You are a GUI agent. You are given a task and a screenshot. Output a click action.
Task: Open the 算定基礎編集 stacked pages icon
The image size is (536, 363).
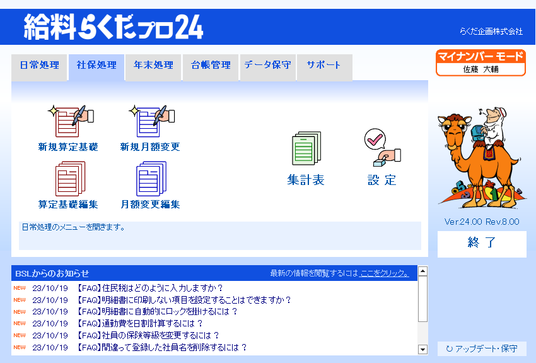coord(70,179)
